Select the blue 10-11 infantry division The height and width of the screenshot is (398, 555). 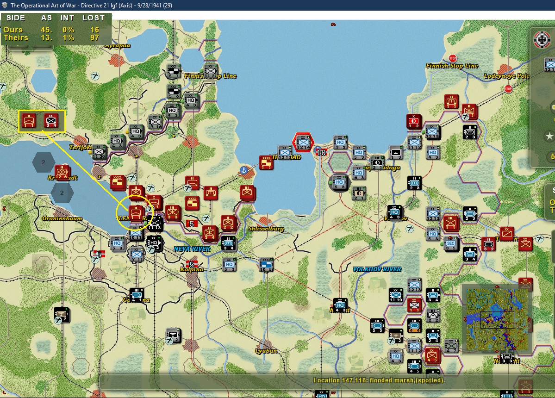136,234
